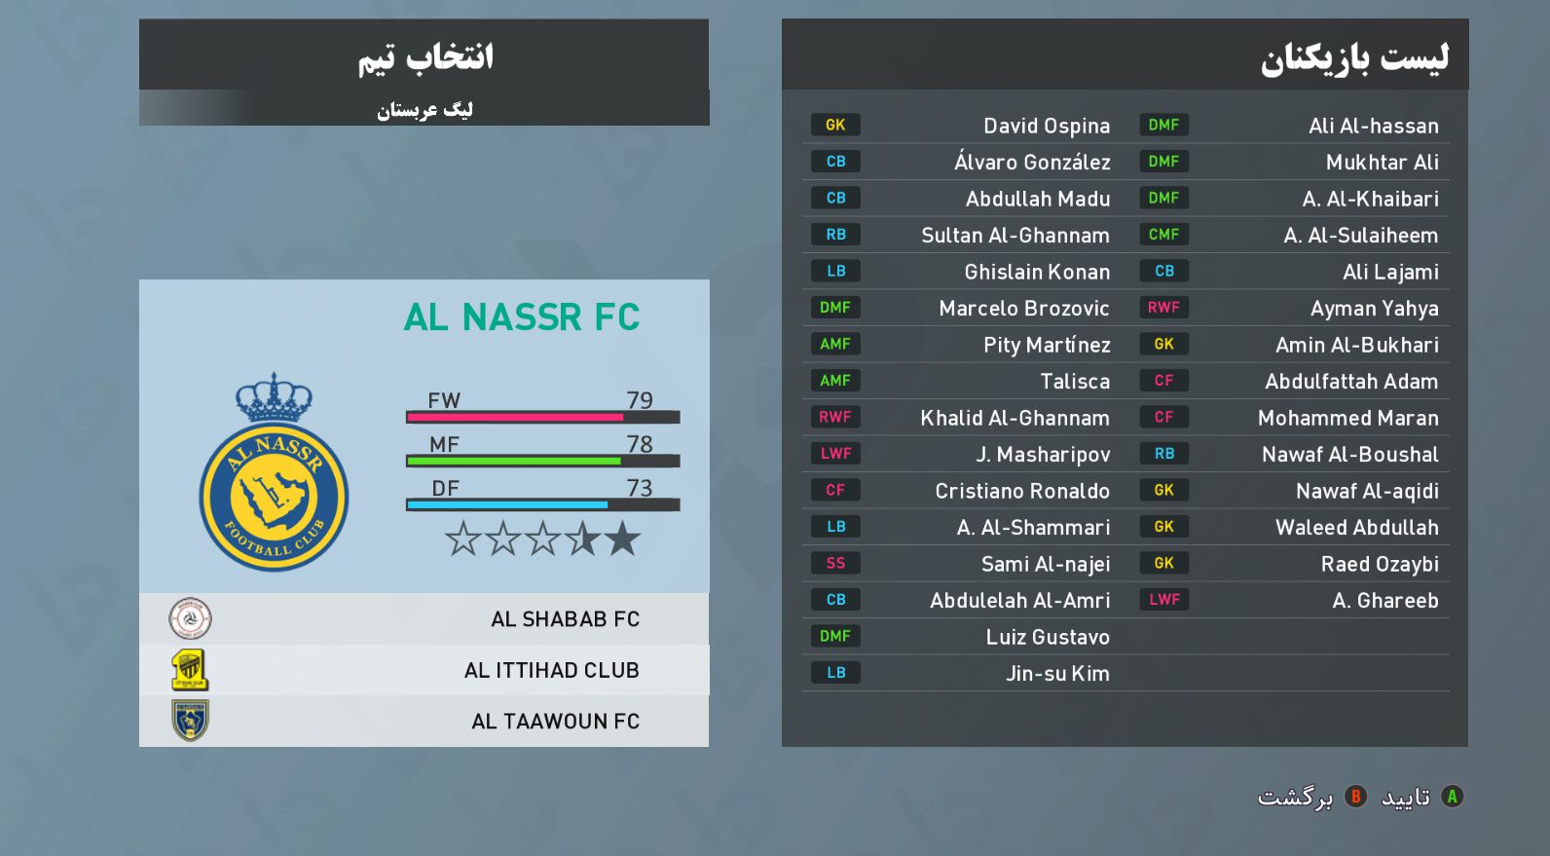
Task: Click the team star rating row
Action: click(542, 539)
